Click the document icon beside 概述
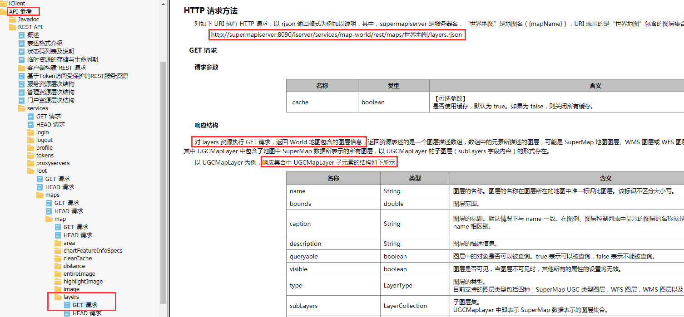The image size is (684, 317). [x=21, y=35]
